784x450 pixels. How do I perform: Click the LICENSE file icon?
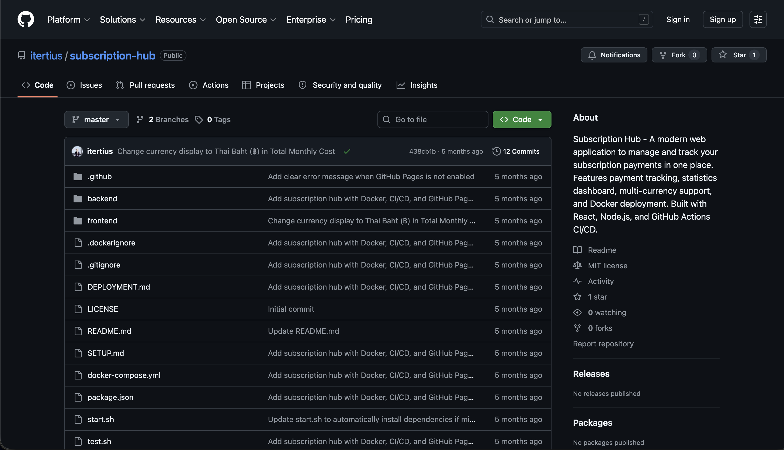click(78, 309)
